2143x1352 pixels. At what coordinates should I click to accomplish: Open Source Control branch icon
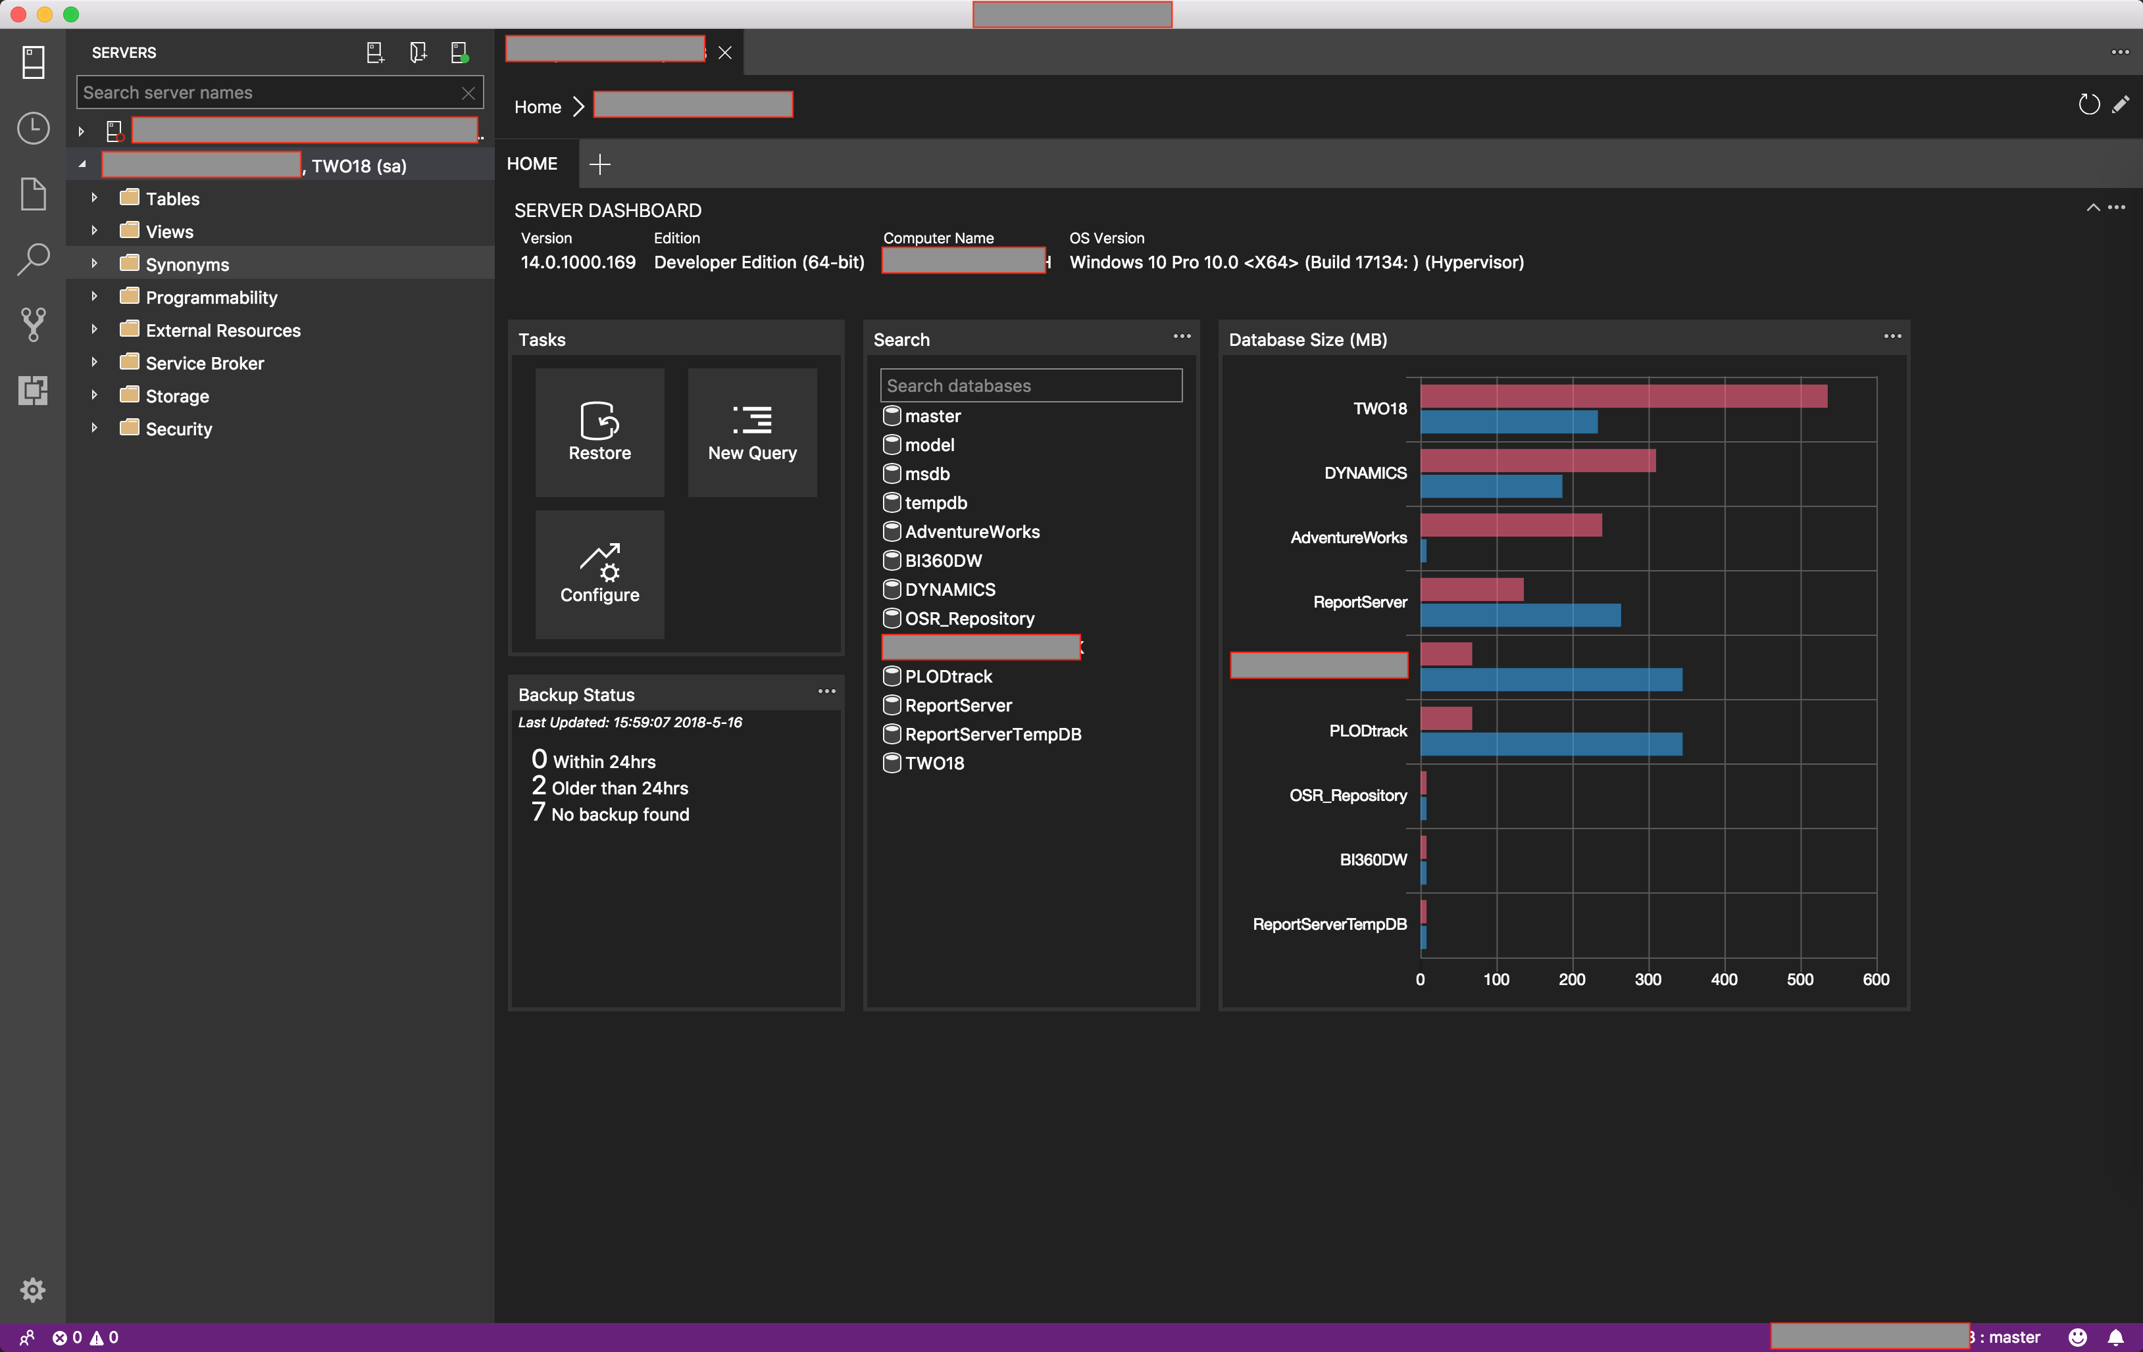33,325
